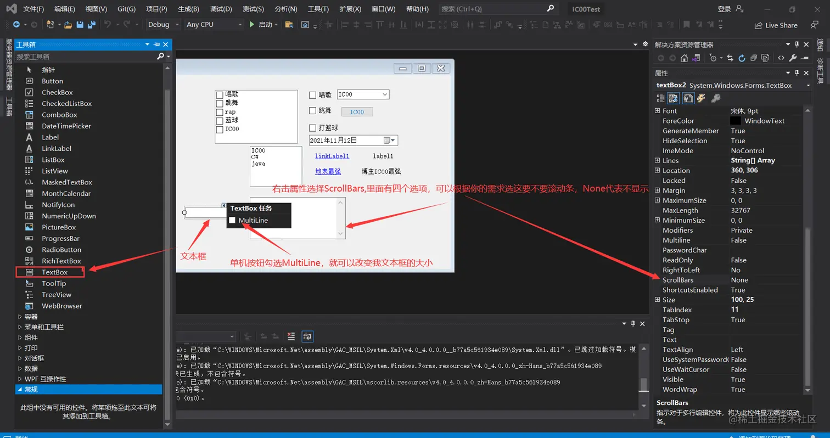Select RichTextBox in the toolbox
Screen dimensions: 830x438
point(61,261)
